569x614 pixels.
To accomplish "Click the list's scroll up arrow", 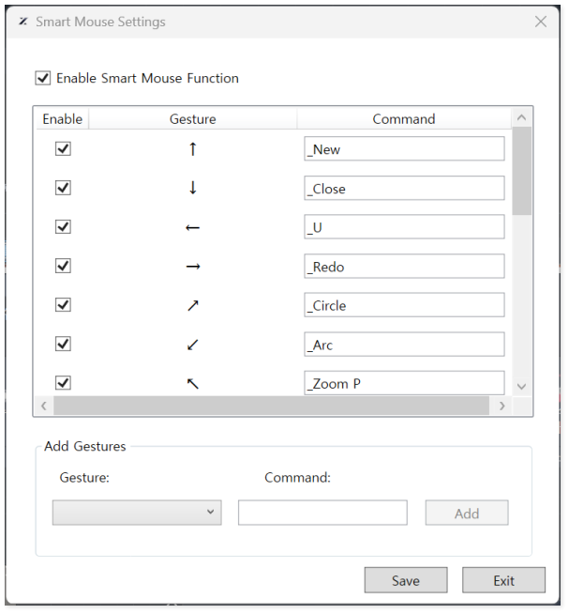I will 521,117.
